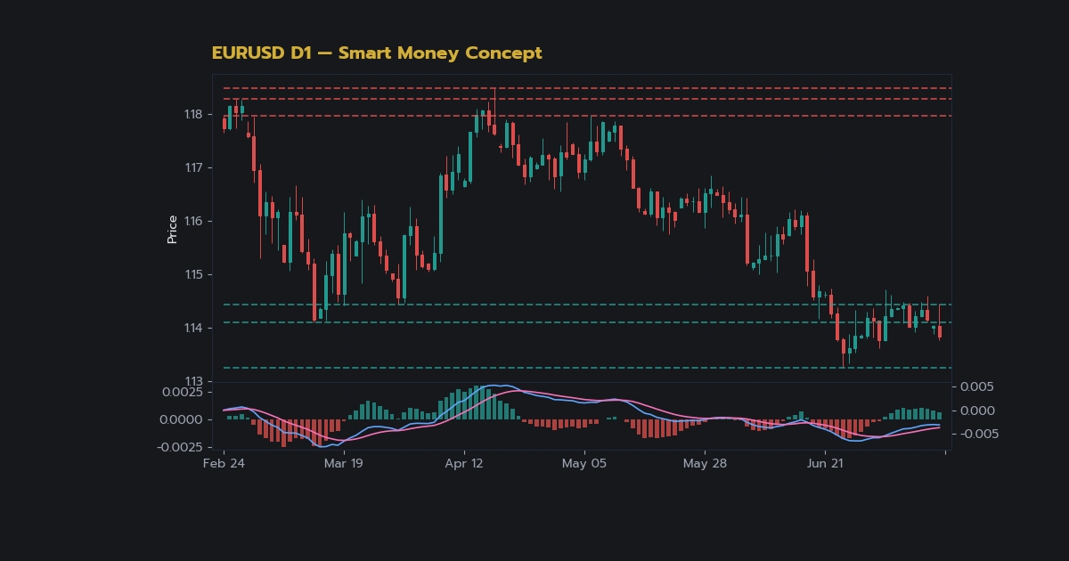The image size is (1069, 561).
Task: Click the 117 price tick label
Action: pos(193,167)
